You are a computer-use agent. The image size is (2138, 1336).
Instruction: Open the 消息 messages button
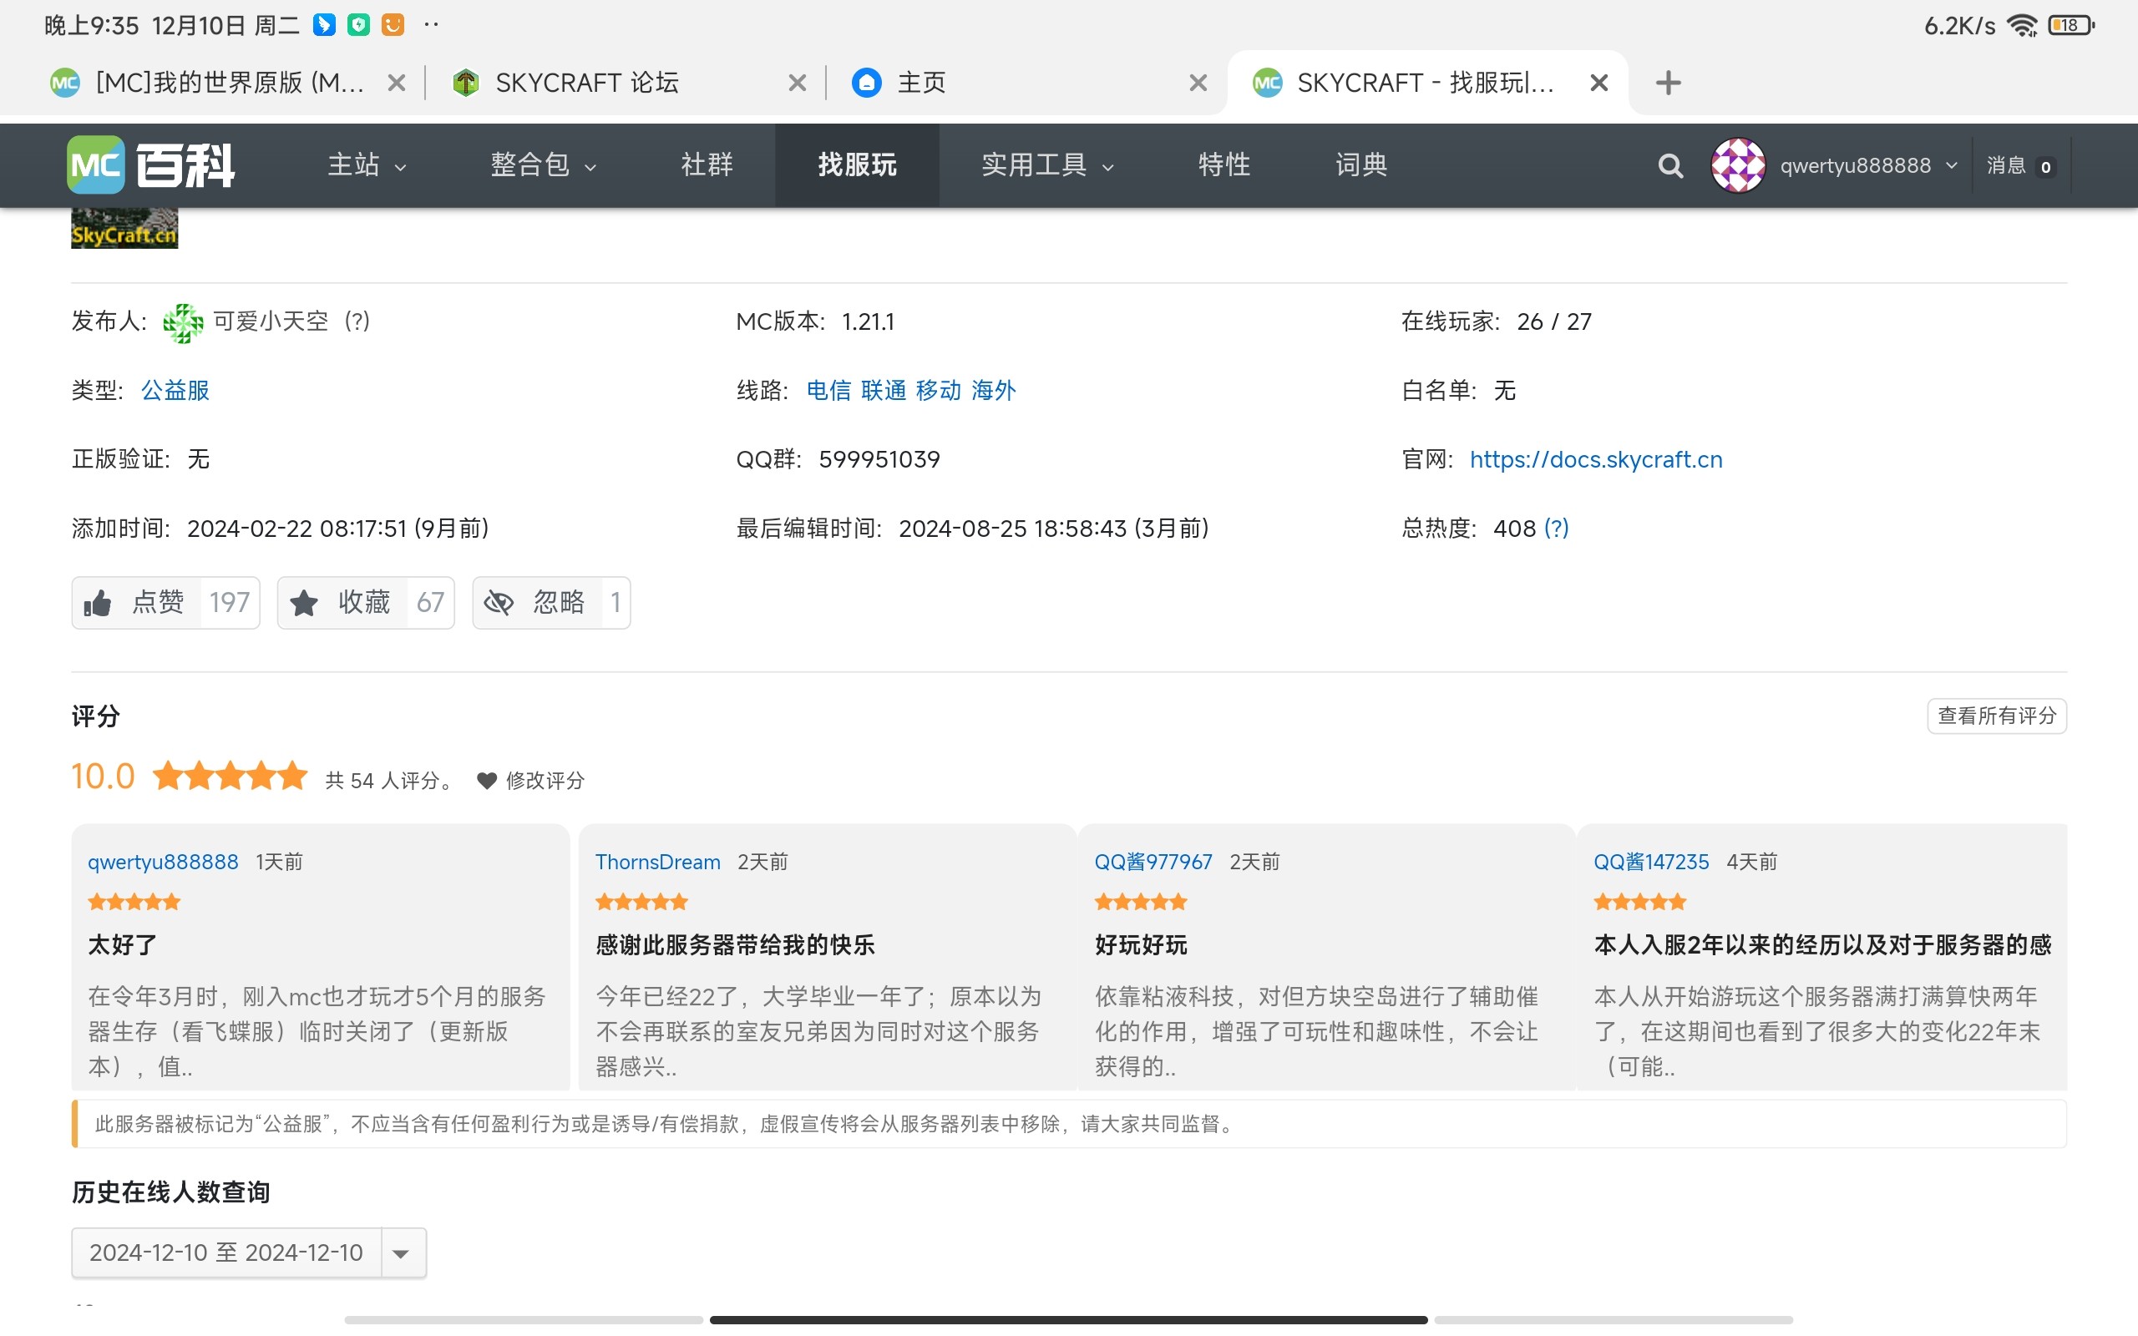(x=2019, y=165)
